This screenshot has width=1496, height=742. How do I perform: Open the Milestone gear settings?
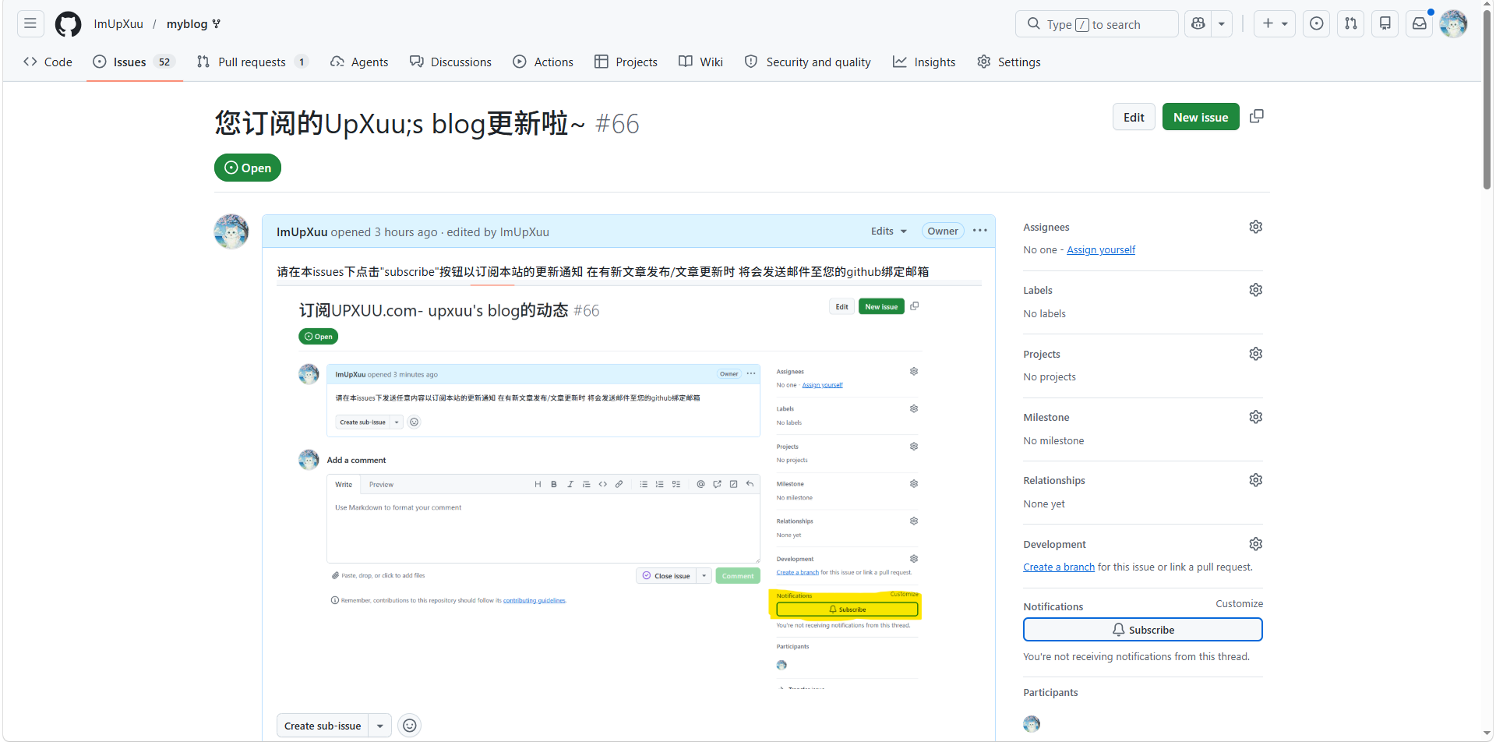(x=1255, y=417)
